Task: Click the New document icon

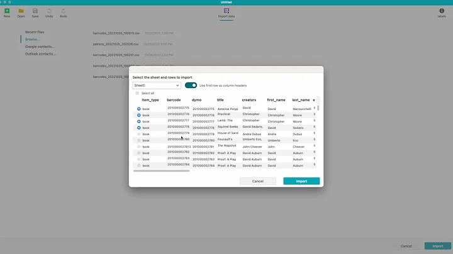Action: coord(7,11)
